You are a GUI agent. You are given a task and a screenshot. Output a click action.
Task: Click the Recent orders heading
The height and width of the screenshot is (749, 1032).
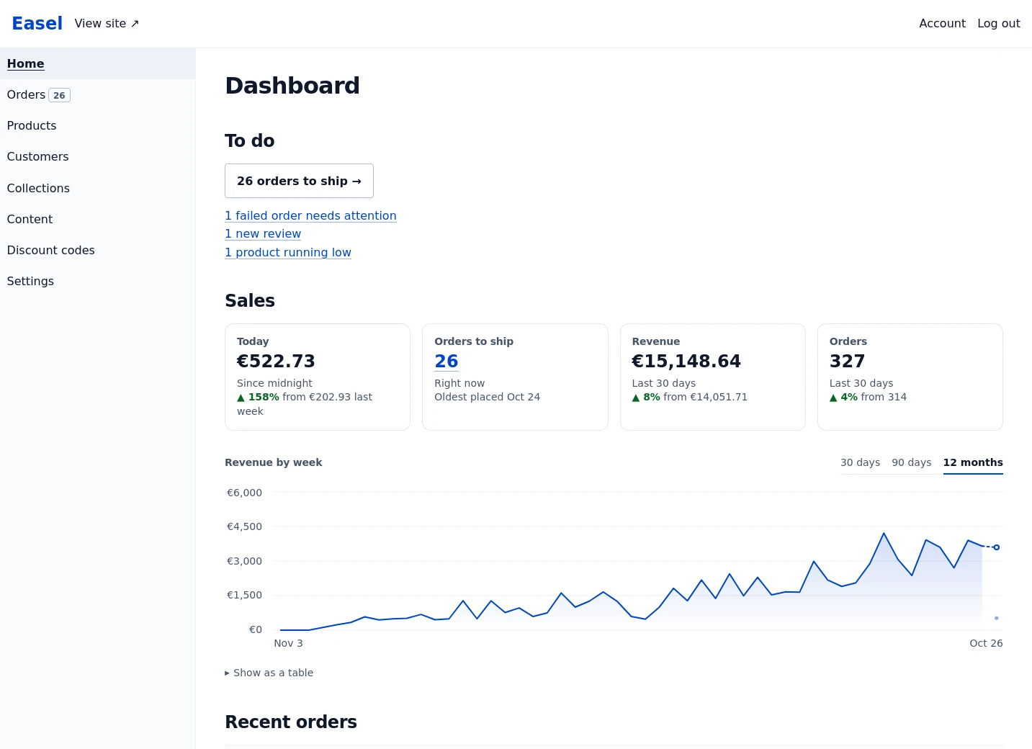click(291, 722)
